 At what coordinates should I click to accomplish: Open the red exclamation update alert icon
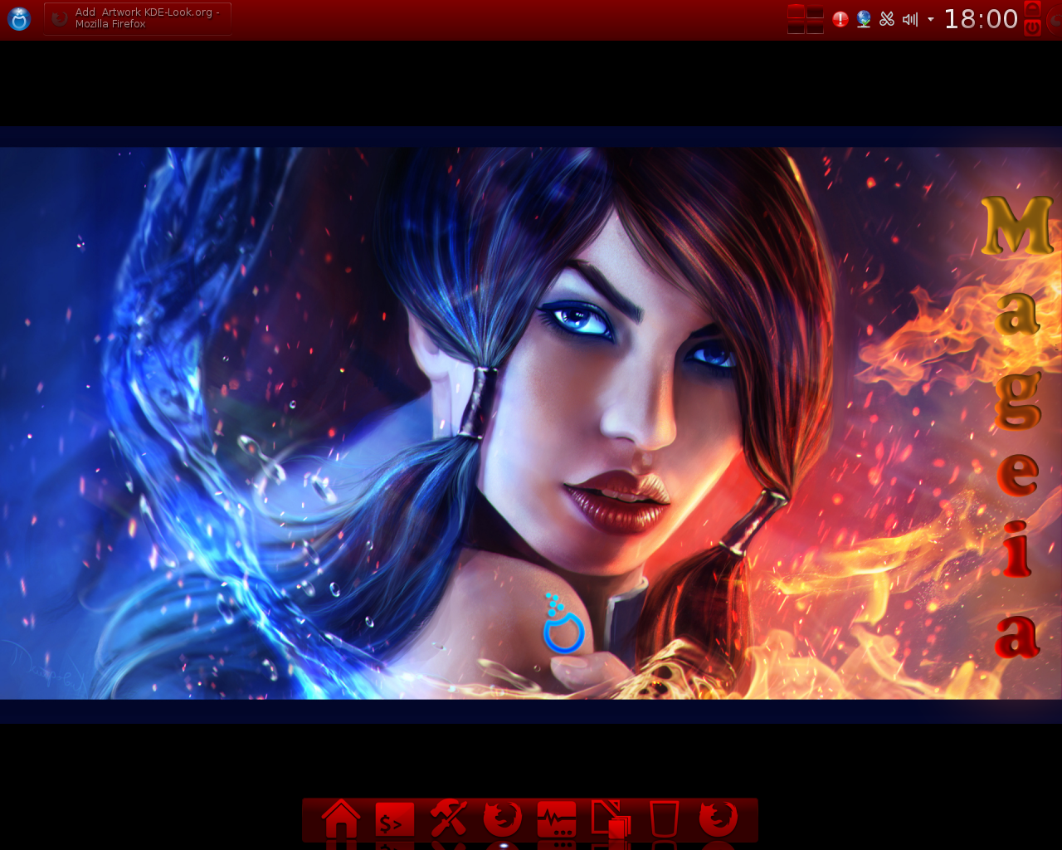point(840,19)
